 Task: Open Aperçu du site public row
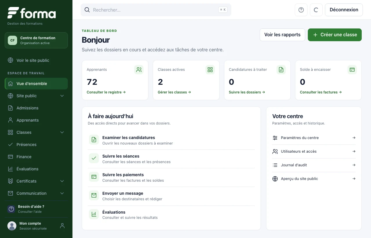click(x=314, y=179)
